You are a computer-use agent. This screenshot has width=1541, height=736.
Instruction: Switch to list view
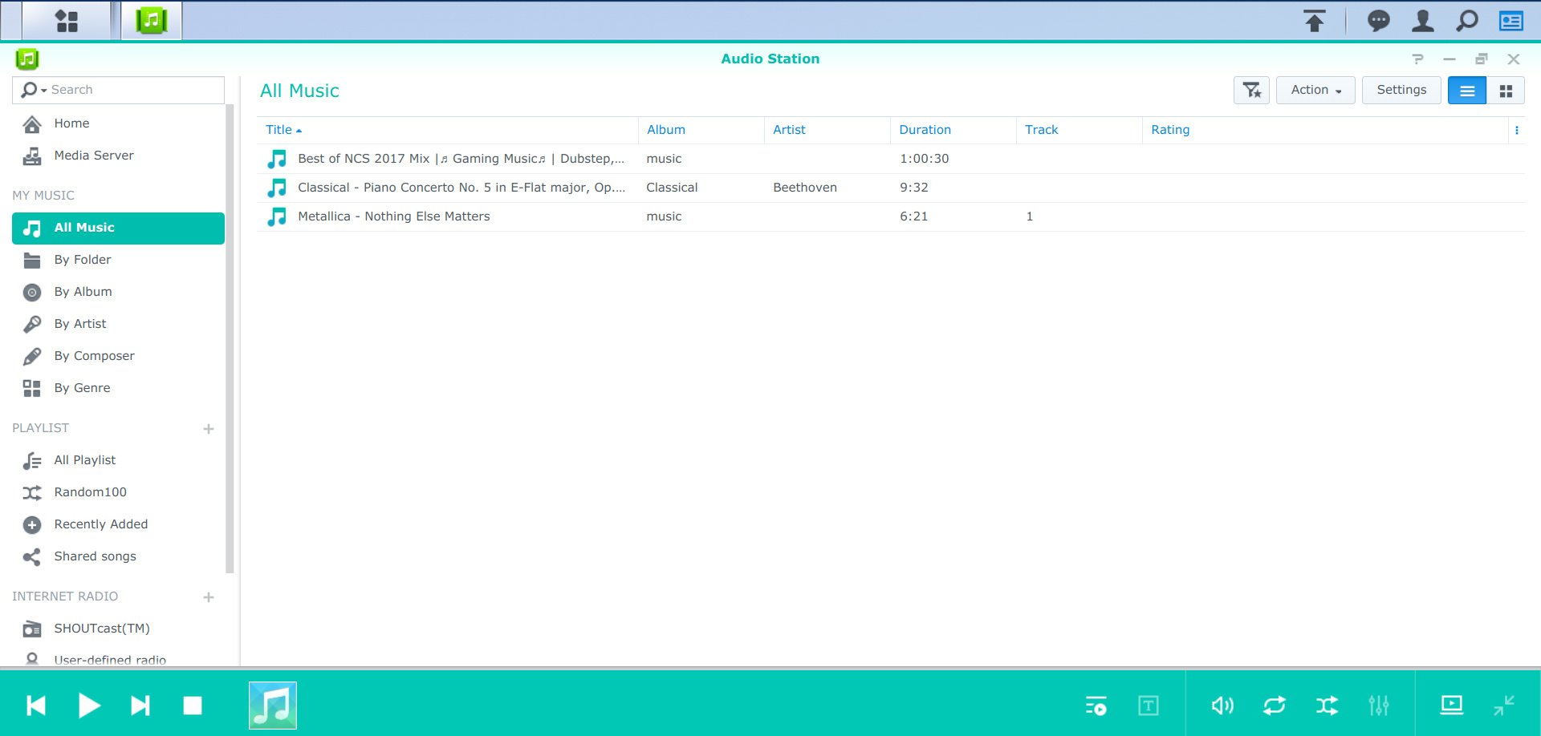1467,91
